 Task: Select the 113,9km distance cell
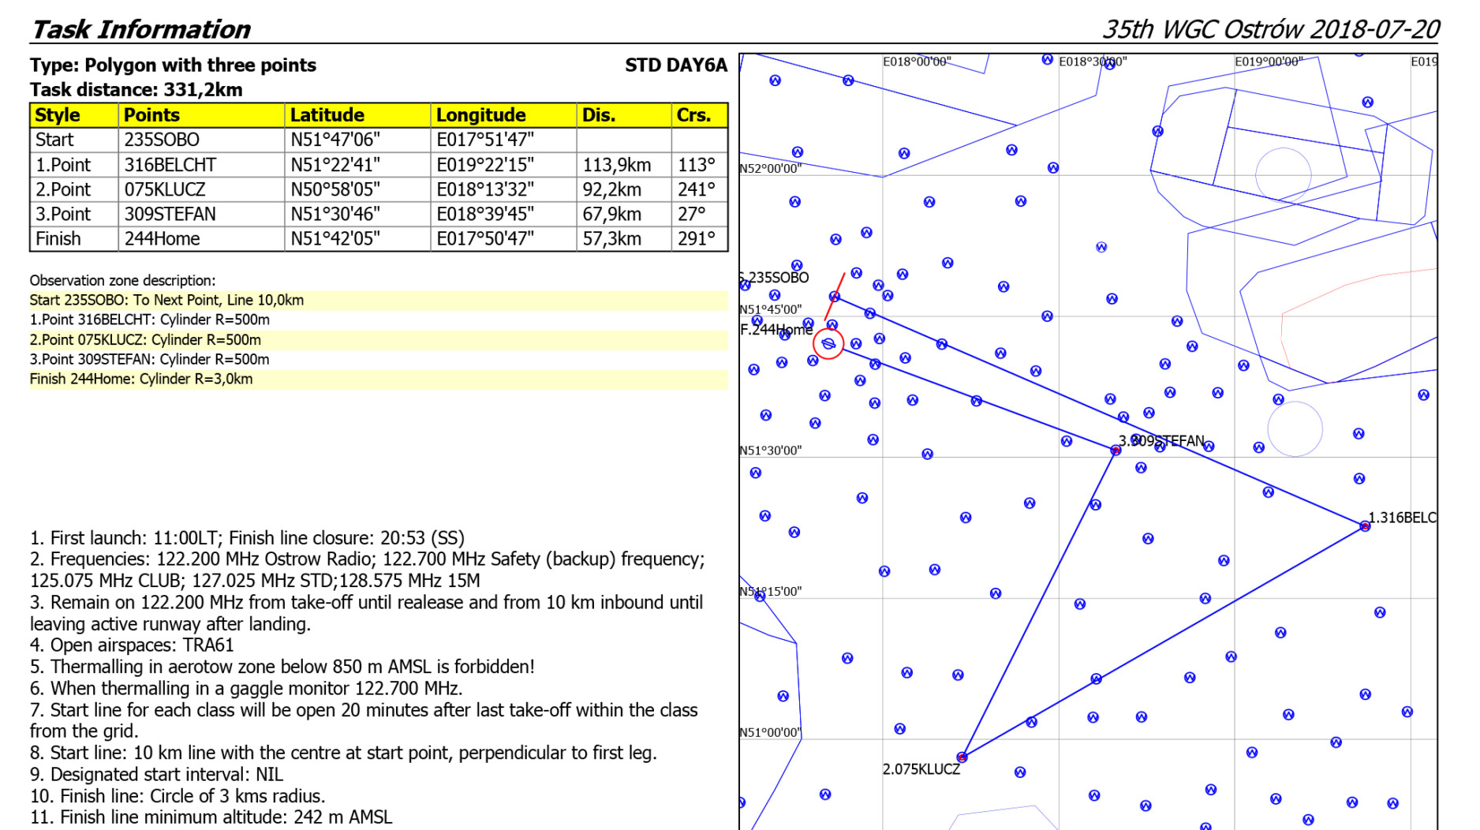click(616, 165)
